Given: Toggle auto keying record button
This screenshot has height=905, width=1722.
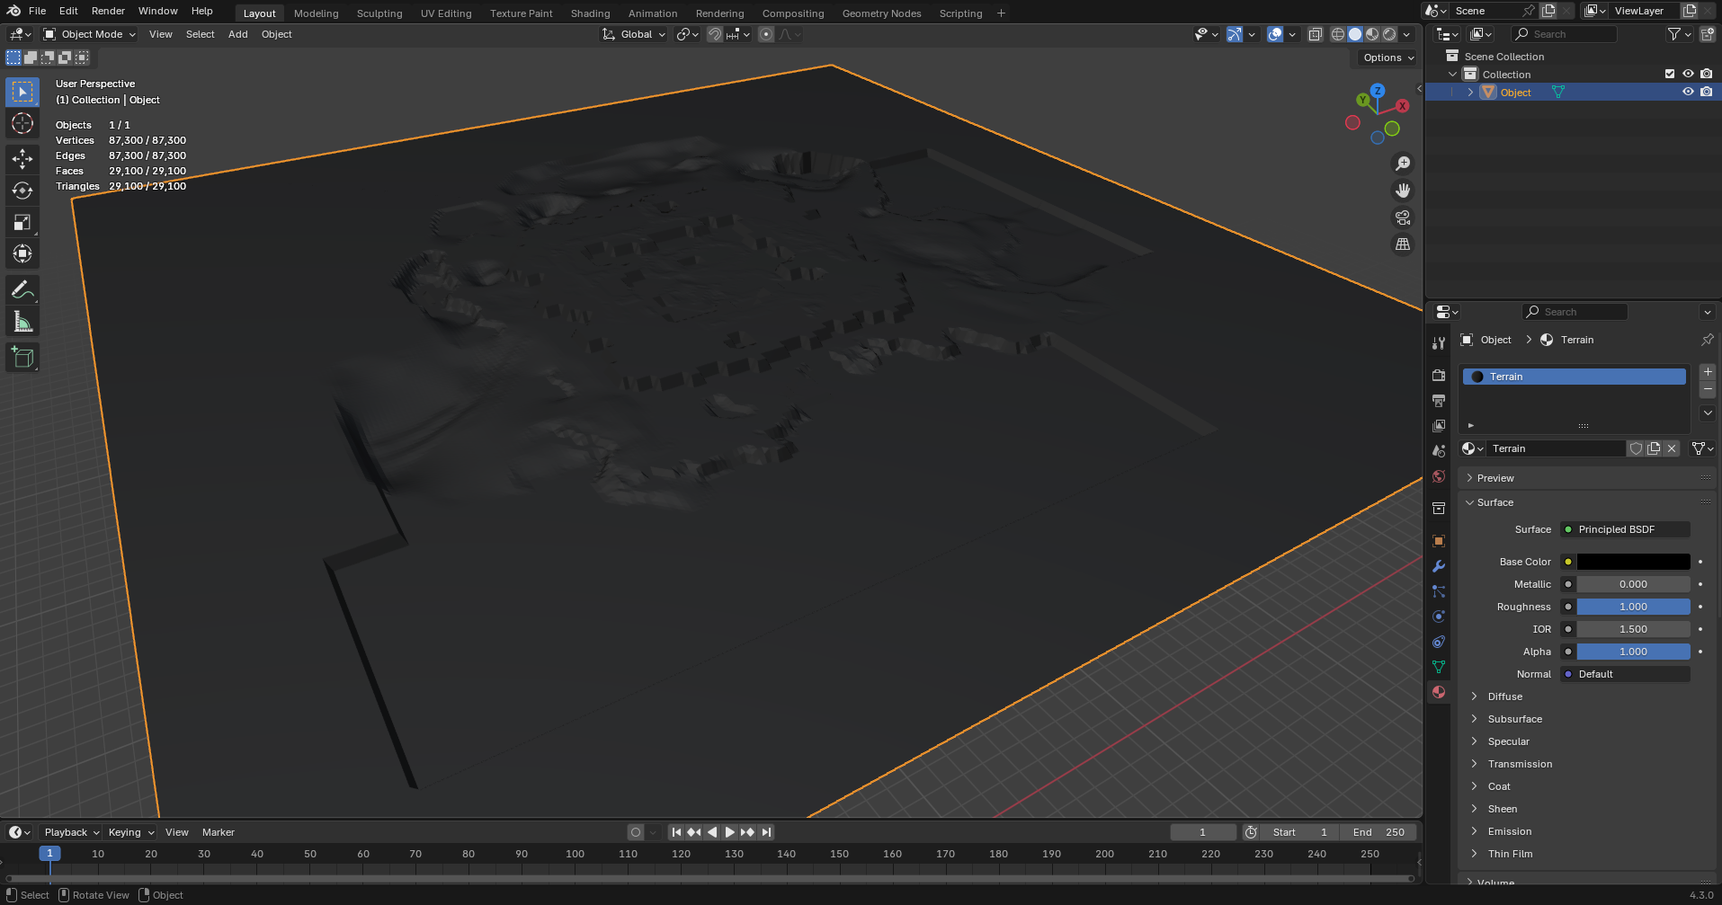Looking at the screenshot, I should click(x=636, y=832).
